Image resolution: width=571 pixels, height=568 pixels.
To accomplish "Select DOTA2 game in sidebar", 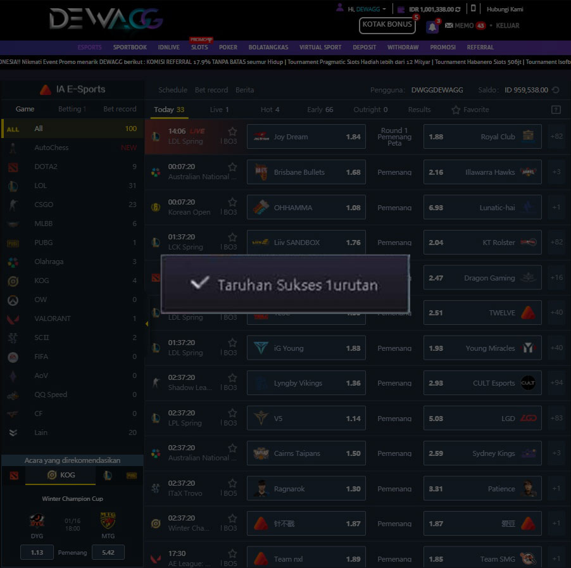I will click(x=72, y=167).
